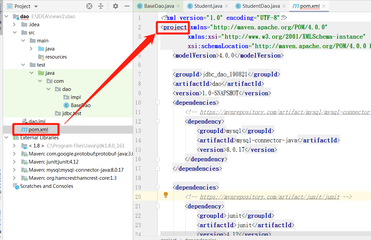
Task: Open Project panel settings gear
Action: 116,6
